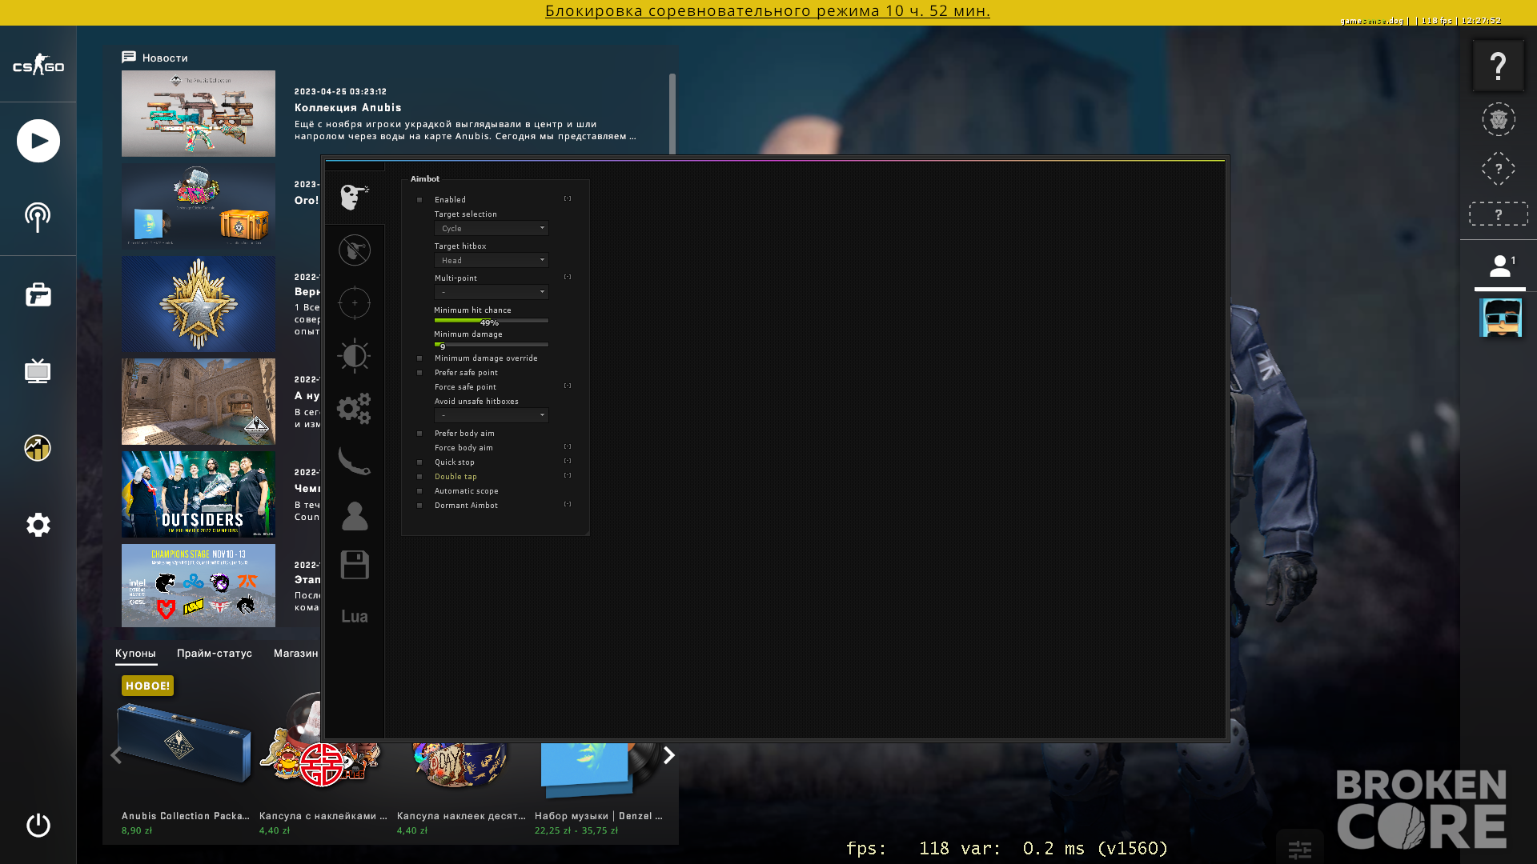Open the Lua scripts tab
1537x864 pixels.
point(354,616)
